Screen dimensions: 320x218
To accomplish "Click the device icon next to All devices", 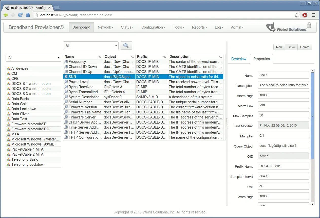I will (9, 68).
